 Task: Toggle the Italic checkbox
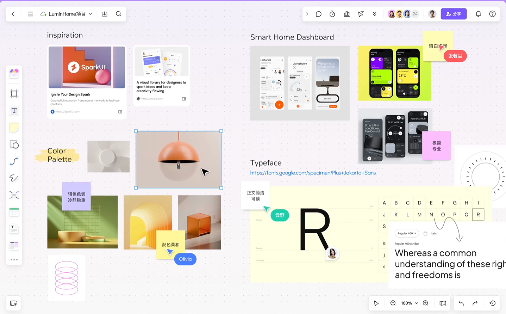425,233
